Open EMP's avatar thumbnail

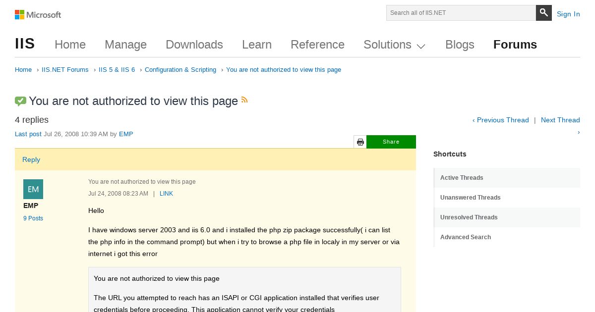[x=33, y=189]
